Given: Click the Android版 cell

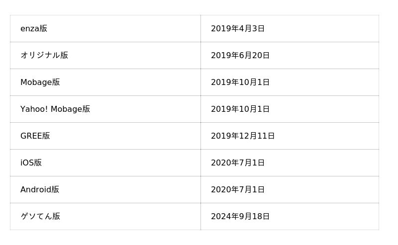Looking at the screenshot, I should [40, 190].
